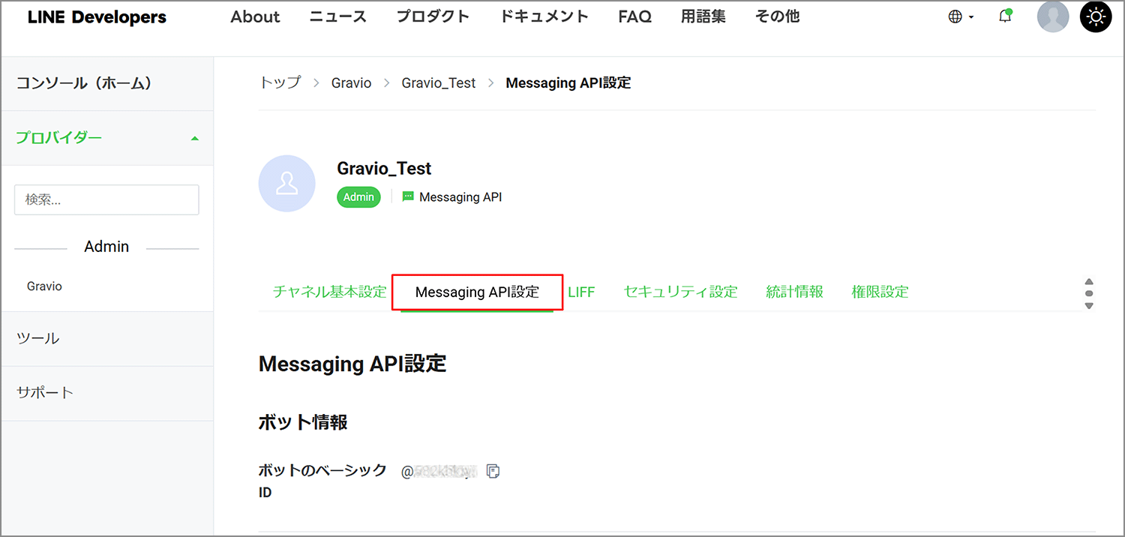
Task: Switch to the チャネル基本設定 tab
Action: click(329, 292)
